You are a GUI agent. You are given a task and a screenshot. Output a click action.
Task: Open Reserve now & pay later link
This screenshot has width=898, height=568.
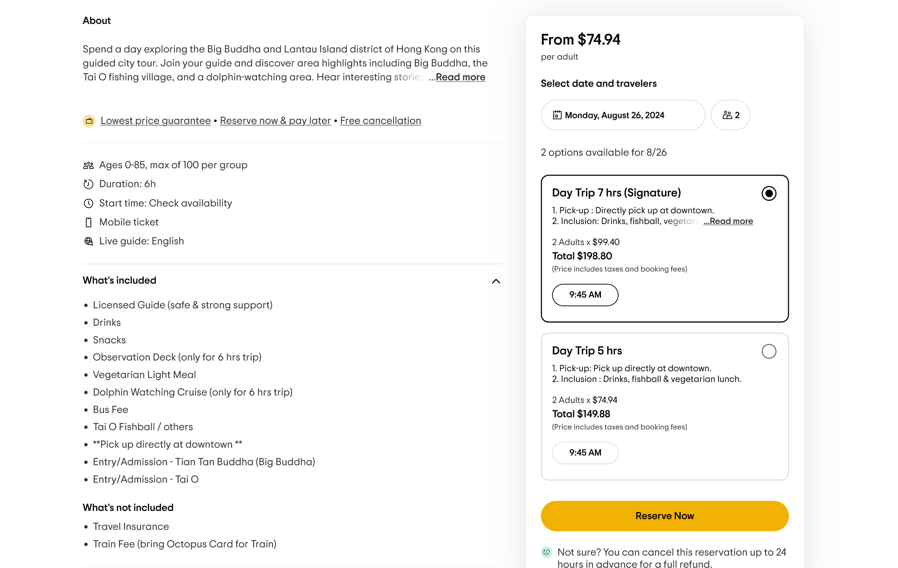pyautogui.click(x=275, y=121)
